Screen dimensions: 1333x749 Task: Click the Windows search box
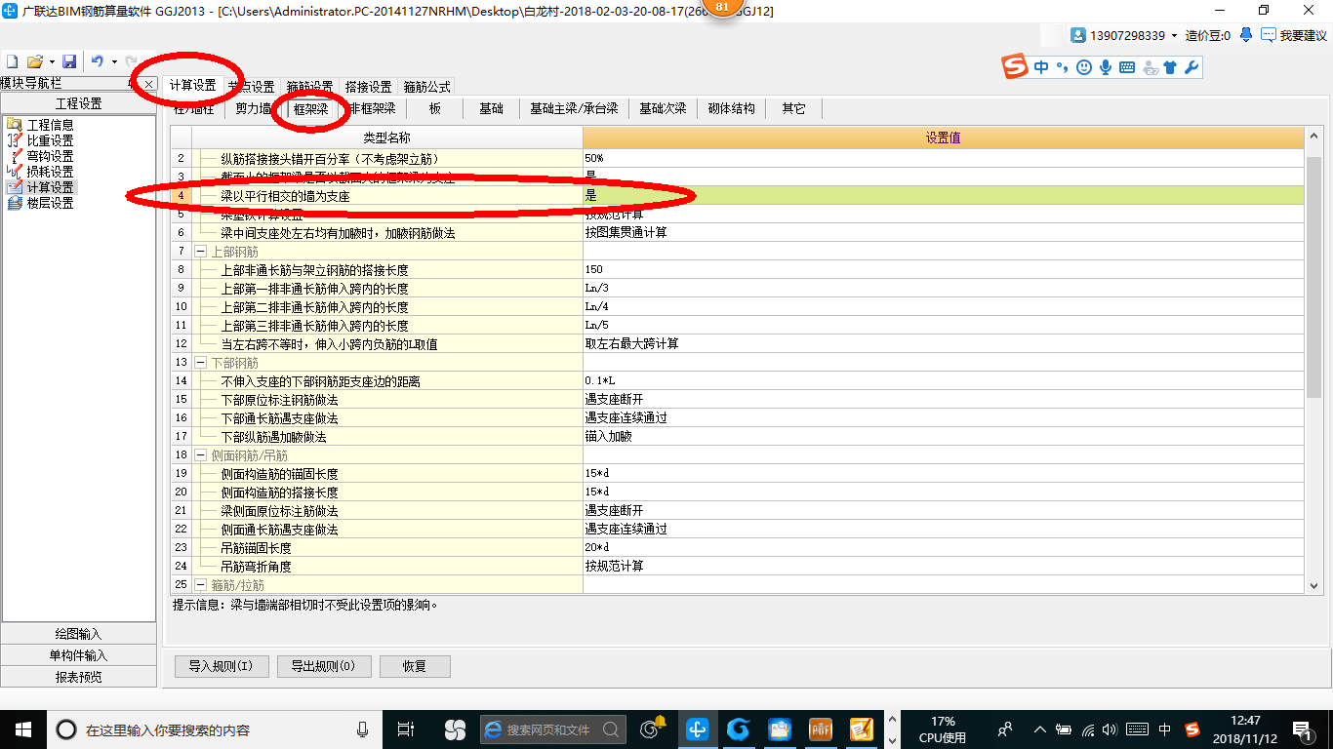tap(214, 729)
